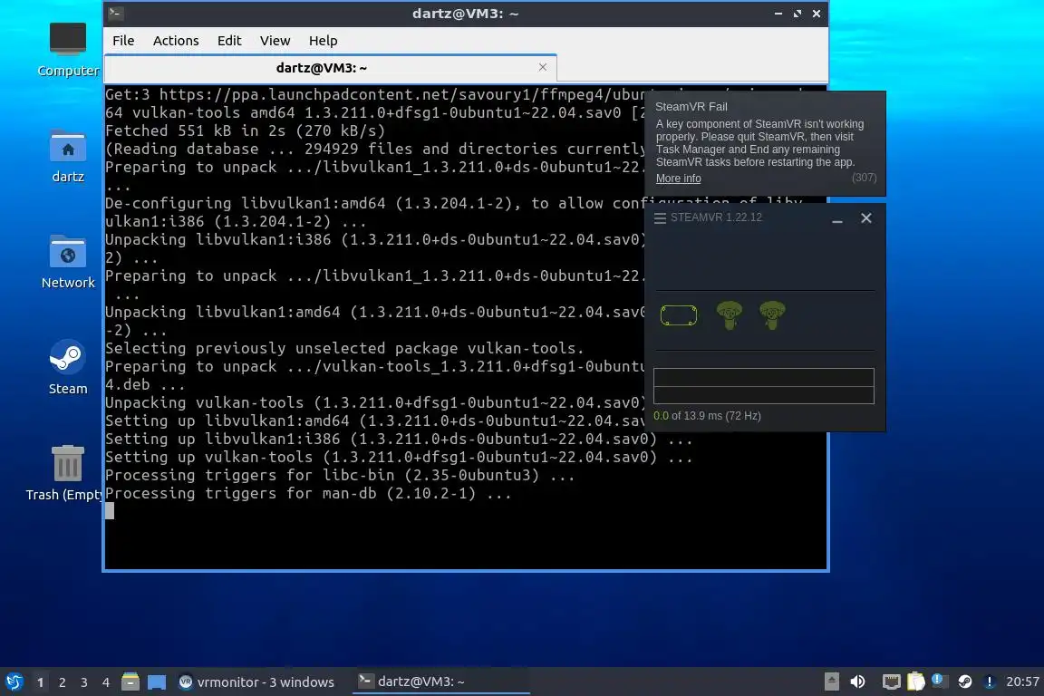Open the File menu in terminal
1044x696 pixels.
(x=123, y=41)
